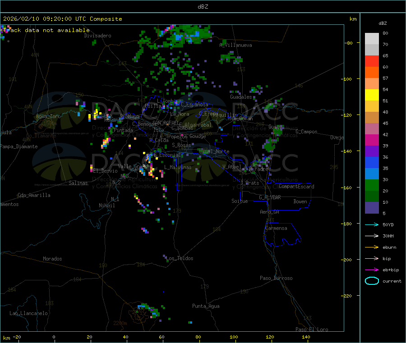Click the Los_Toldos map label
406x343 pixels.
(x=180, y=258)
